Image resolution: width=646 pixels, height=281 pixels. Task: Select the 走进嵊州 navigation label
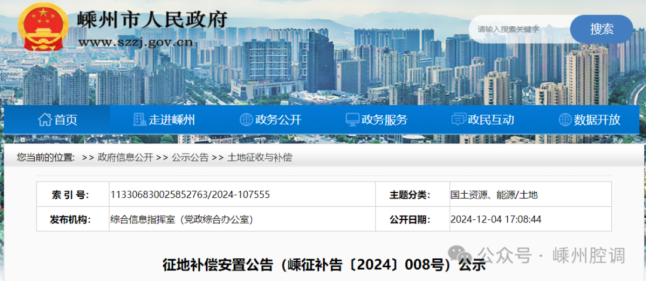click(172, 120)
